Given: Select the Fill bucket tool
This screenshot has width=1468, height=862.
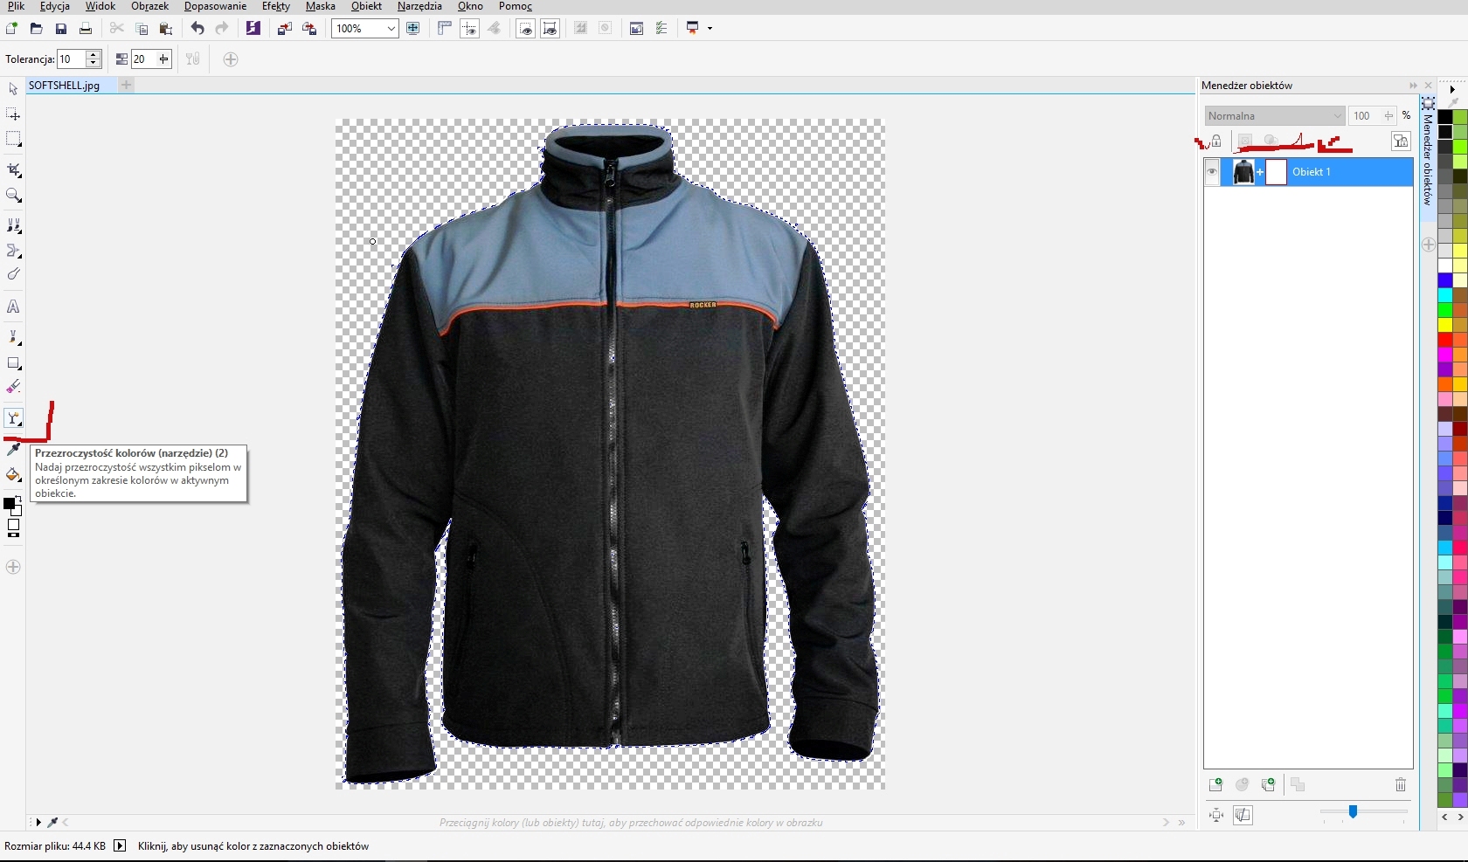Looking at the screenshot, I should click(x=13, y=475).
